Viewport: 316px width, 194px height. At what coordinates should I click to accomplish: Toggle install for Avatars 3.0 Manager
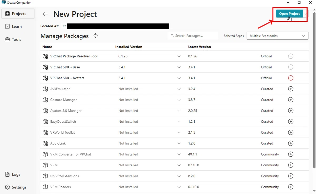click(x=291, y=111)
